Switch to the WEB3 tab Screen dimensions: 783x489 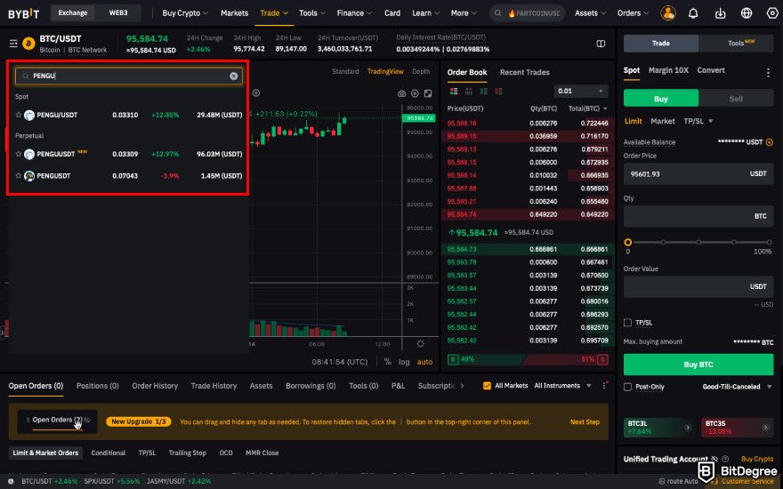118,13
